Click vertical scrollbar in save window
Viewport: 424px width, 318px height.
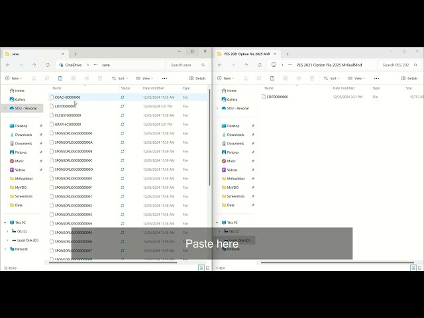(x=209, y=138)
